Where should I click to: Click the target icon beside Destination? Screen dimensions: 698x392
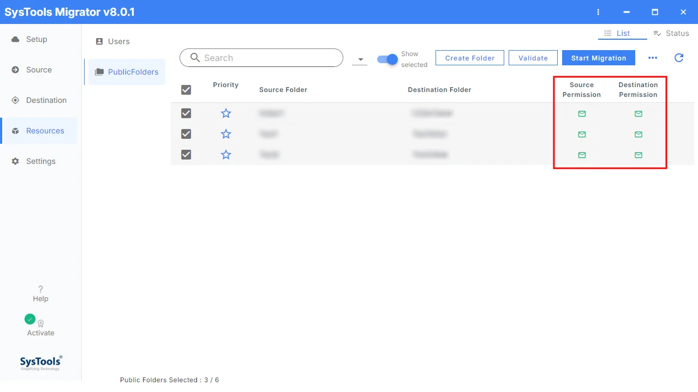tap(15, 100)
